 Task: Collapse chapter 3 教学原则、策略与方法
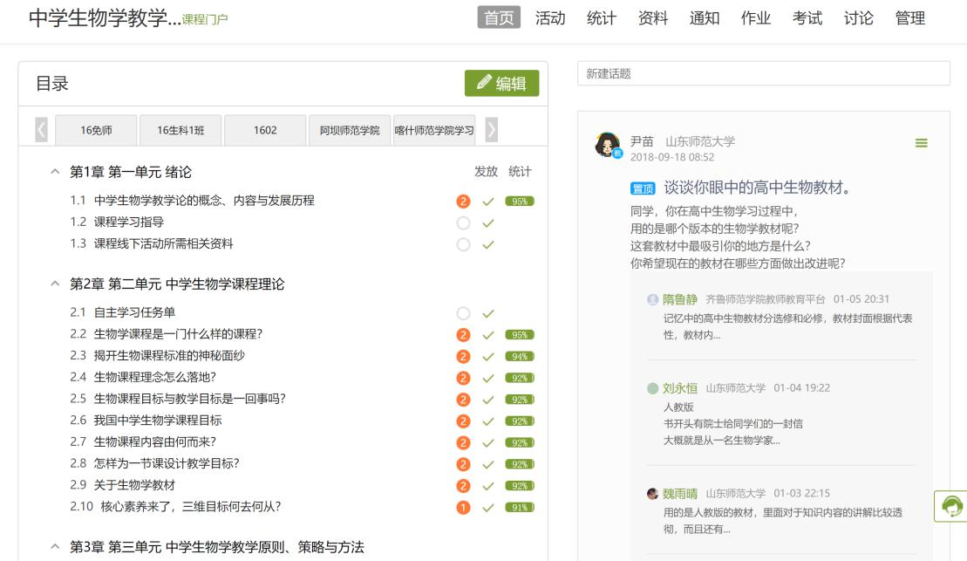[55, 547]
